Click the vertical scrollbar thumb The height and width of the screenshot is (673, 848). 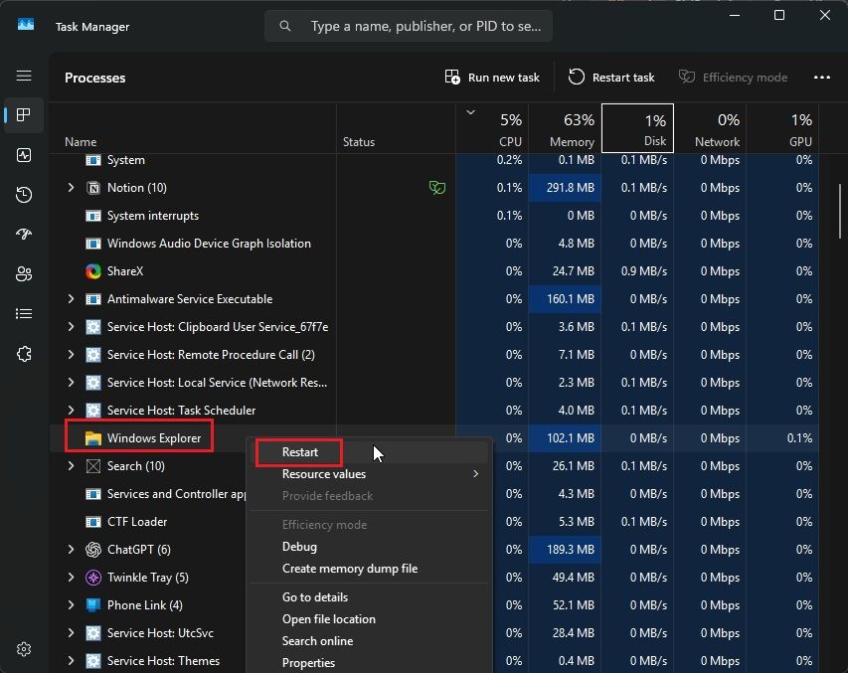pyautogui.click(x=839, y=211)
